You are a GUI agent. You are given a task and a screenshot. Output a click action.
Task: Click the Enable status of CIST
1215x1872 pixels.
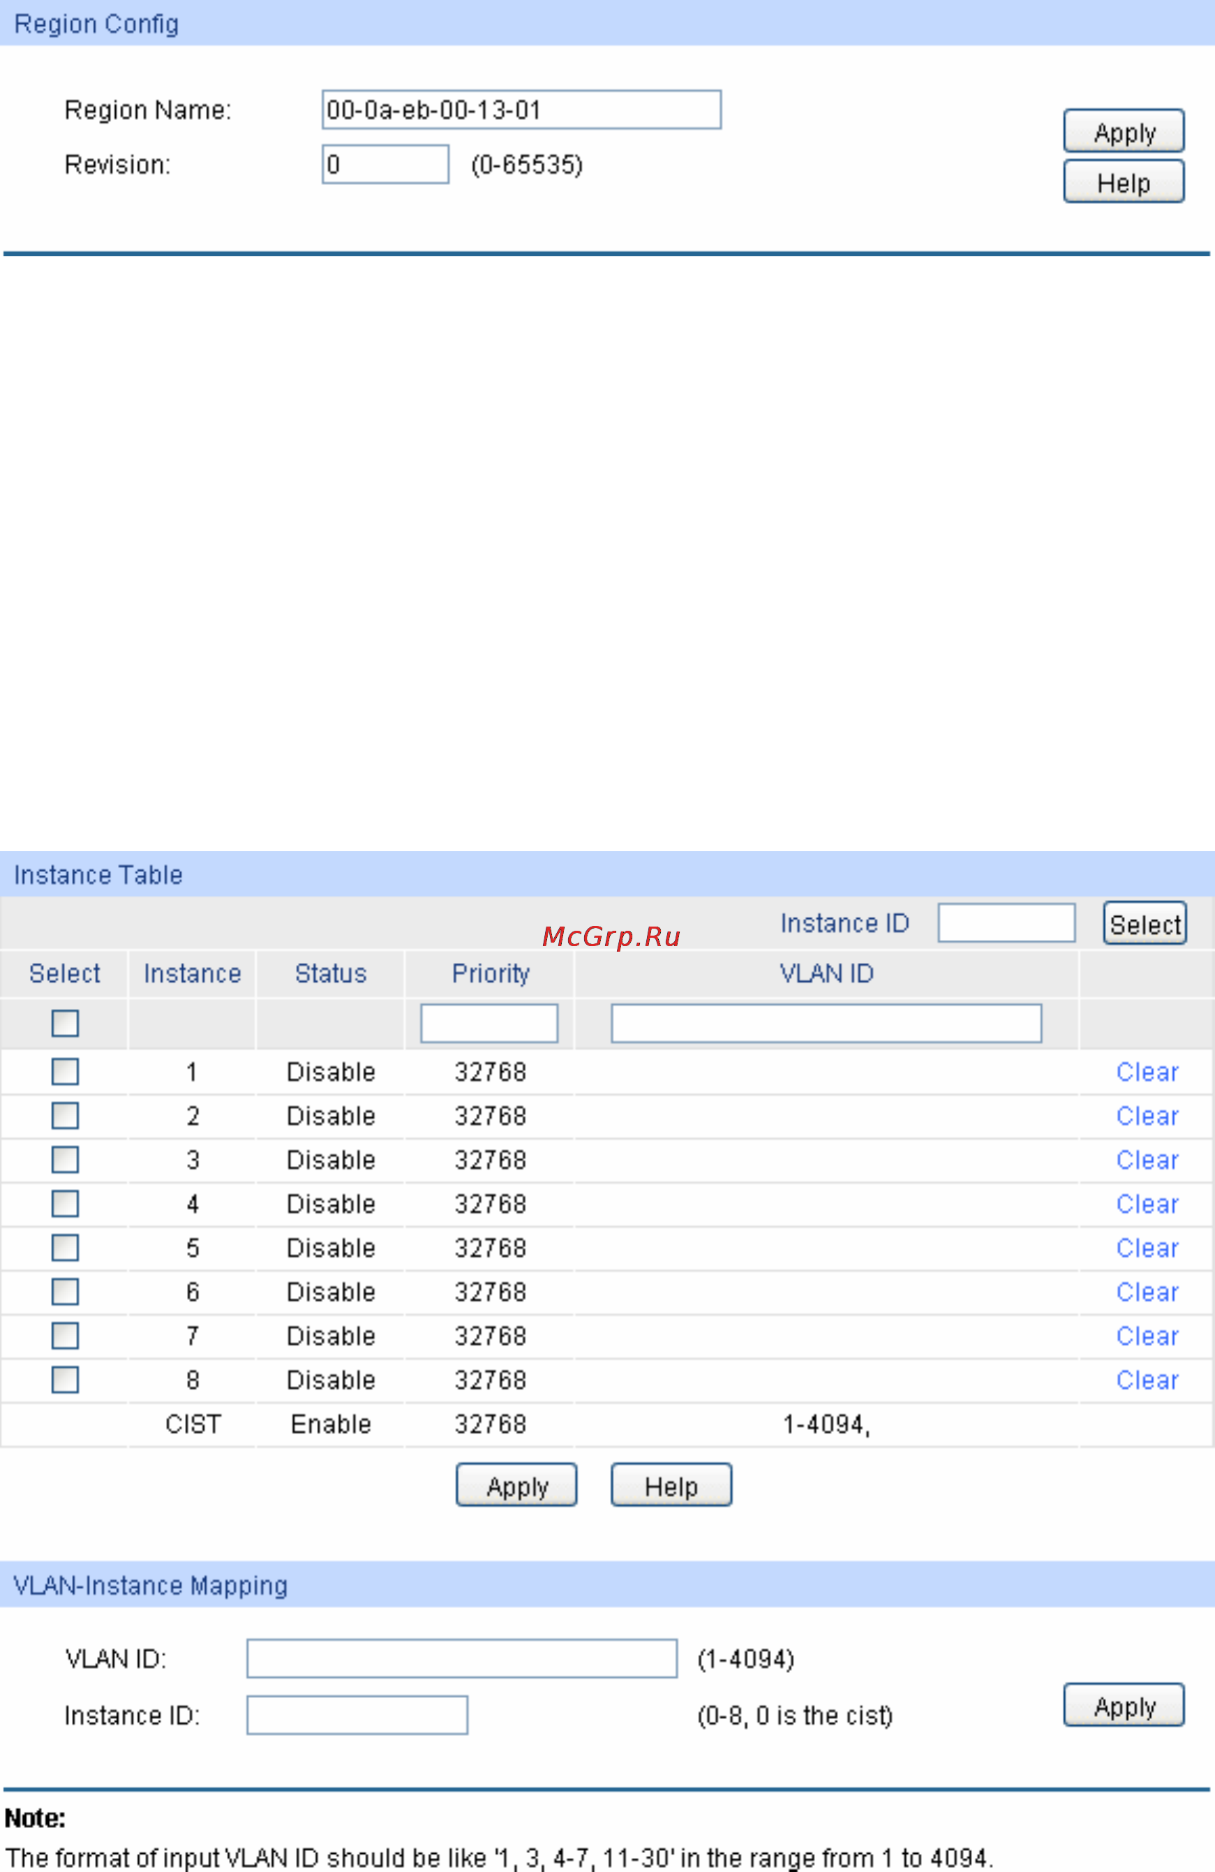[x=331, y=1424]
